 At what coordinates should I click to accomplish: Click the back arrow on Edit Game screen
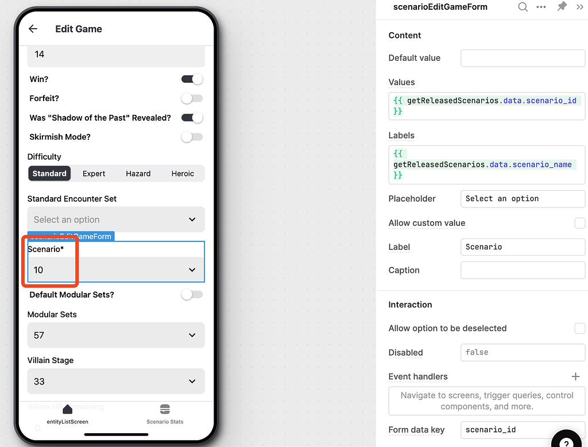click(33, 29)
